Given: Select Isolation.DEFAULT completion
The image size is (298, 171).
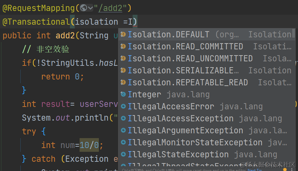Looking at the screenshot, I should (205, 34).
